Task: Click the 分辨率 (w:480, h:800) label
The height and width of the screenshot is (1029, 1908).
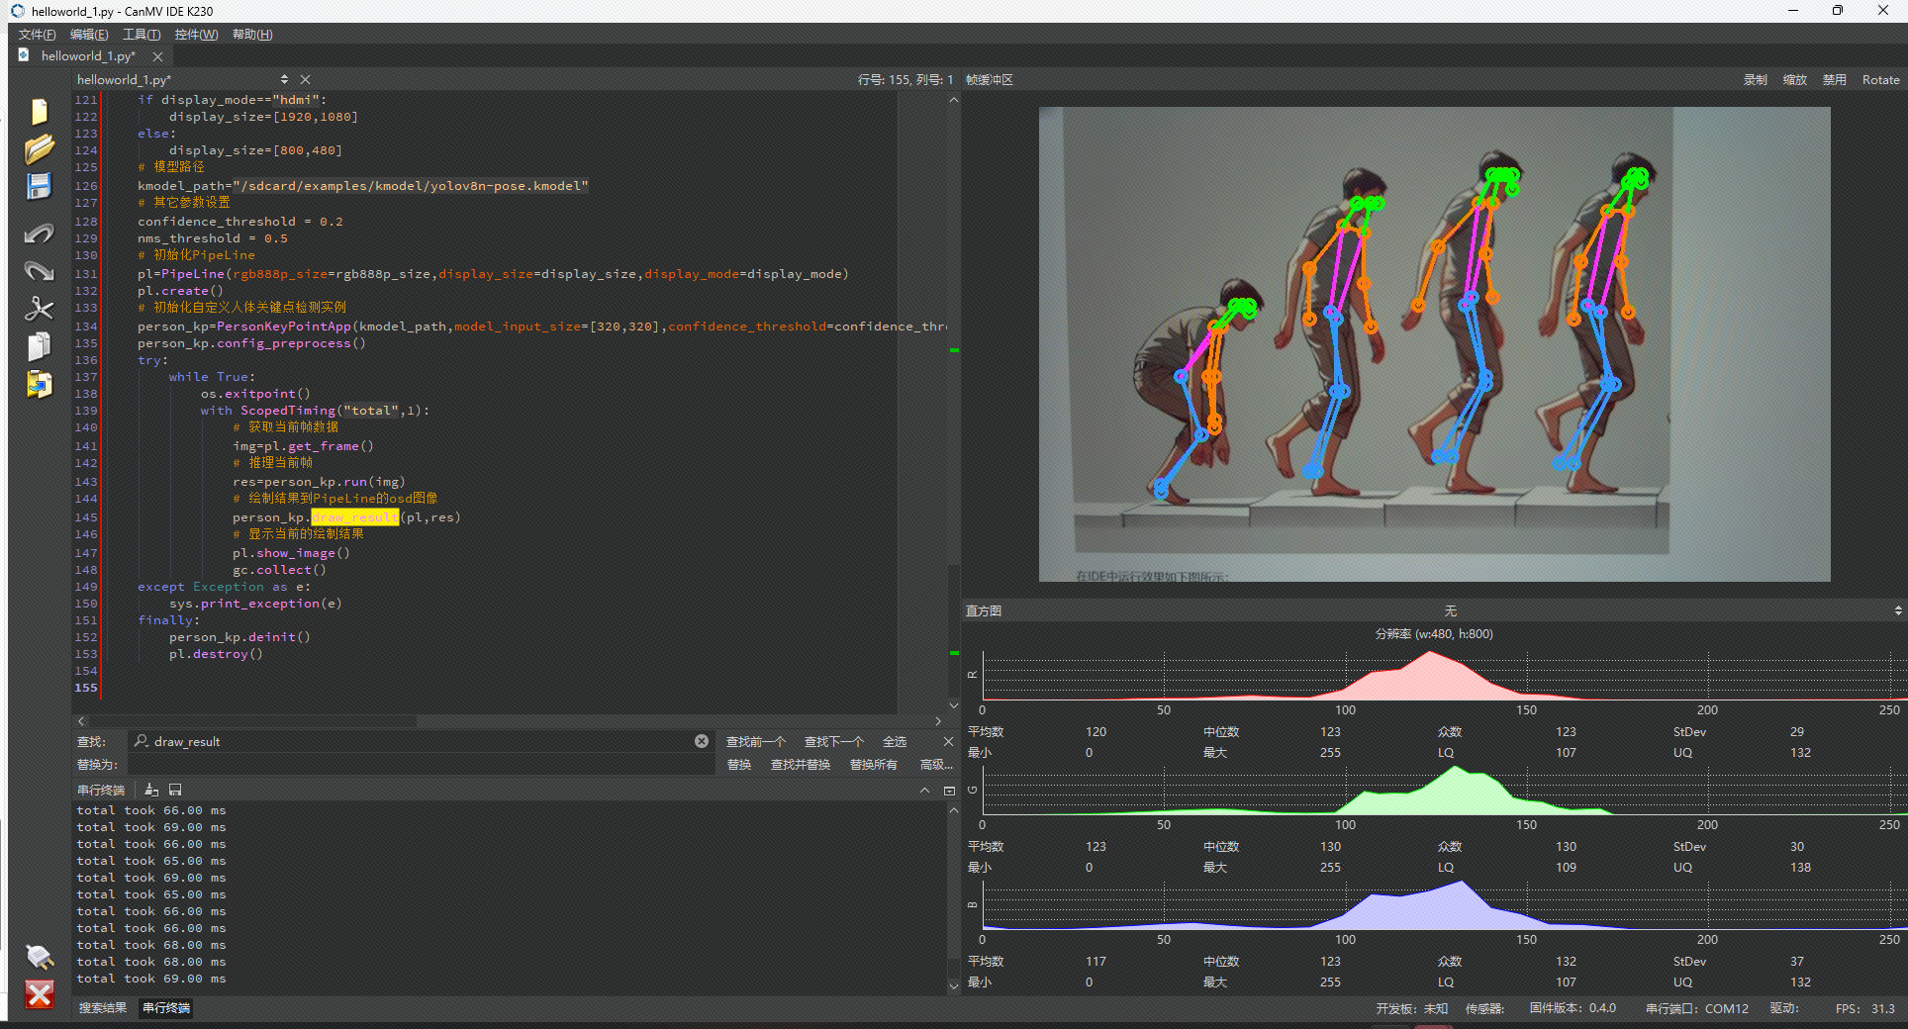Action: [1434, 634]
